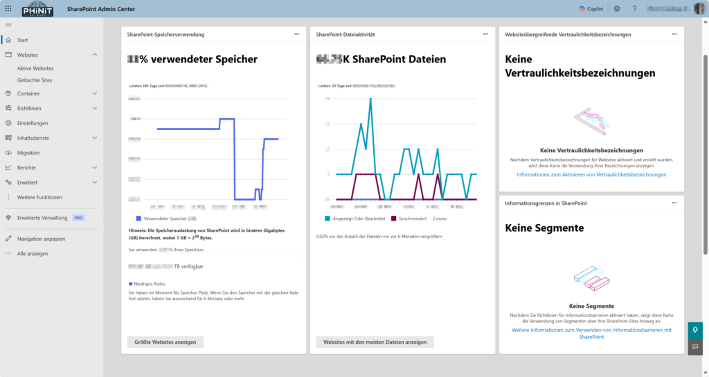The image size is (709, 377).
Task: Toggle the Angezeigt Oder Bearbeitet legend series
Action: (354, 219)
